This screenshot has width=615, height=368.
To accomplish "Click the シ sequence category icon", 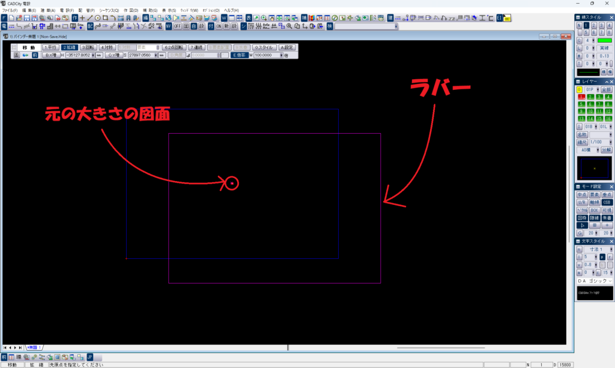I will [x=244, y=26].
